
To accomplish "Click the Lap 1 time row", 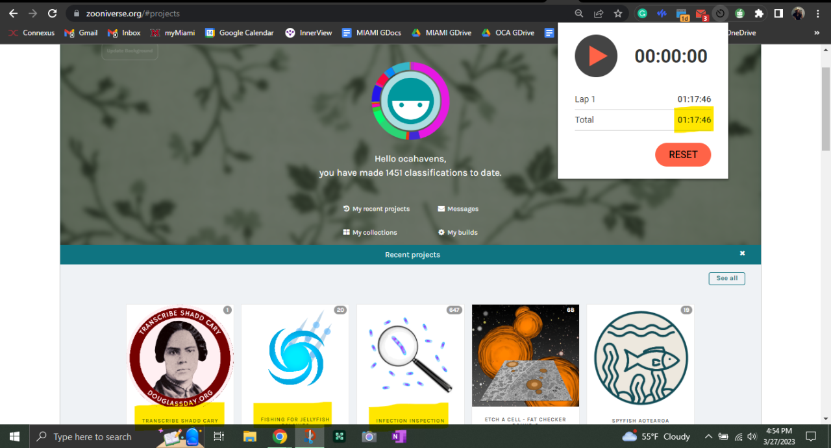I will coord(643,99).
